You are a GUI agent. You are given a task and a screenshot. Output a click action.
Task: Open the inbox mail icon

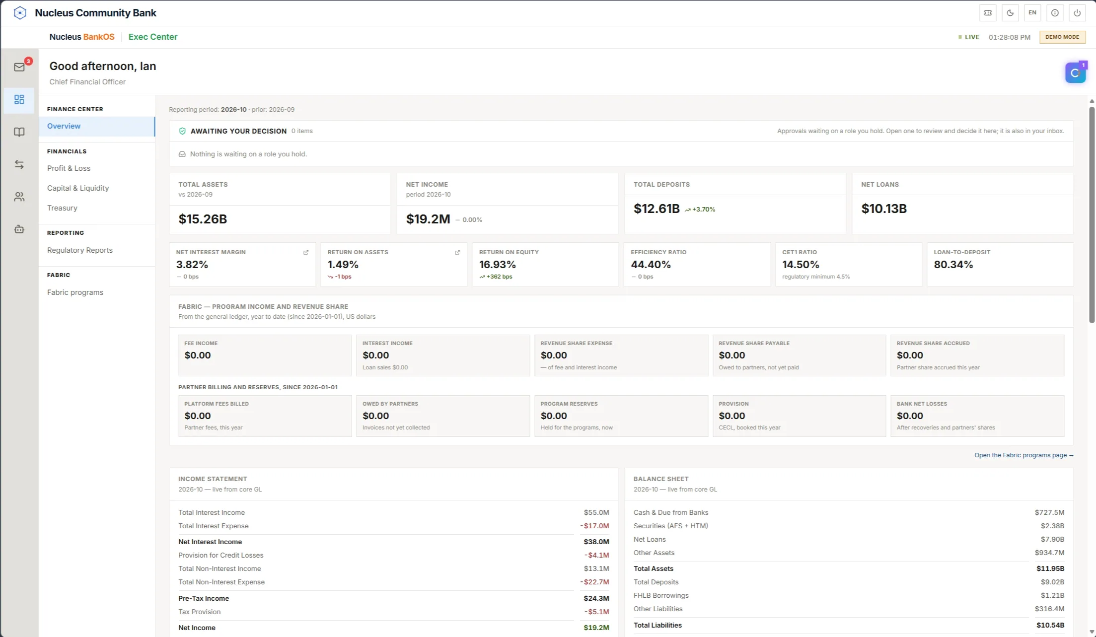19,67
